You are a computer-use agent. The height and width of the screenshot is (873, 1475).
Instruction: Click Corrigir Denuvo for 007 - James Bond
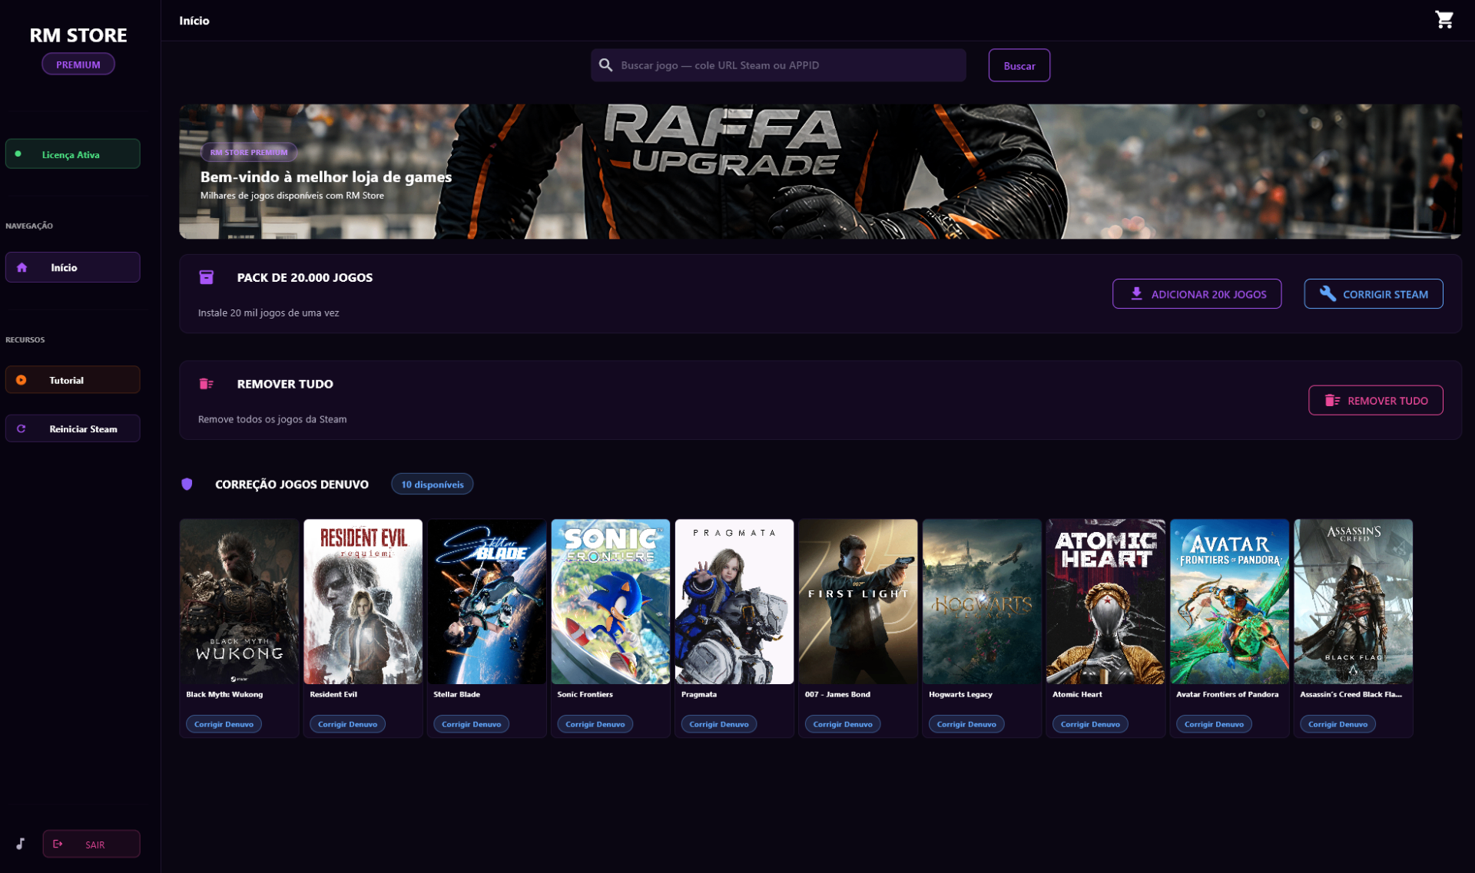point(842,724)
